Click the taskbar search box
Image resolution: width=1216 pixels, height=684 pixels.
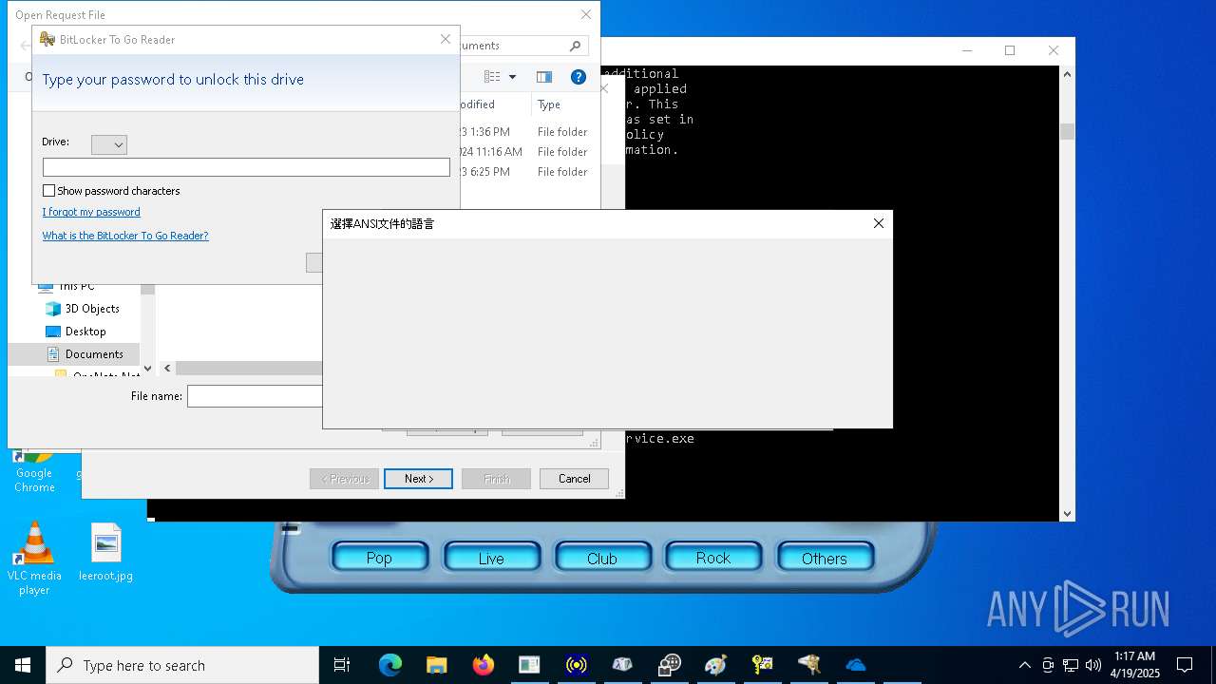click(x=182, y=665)
